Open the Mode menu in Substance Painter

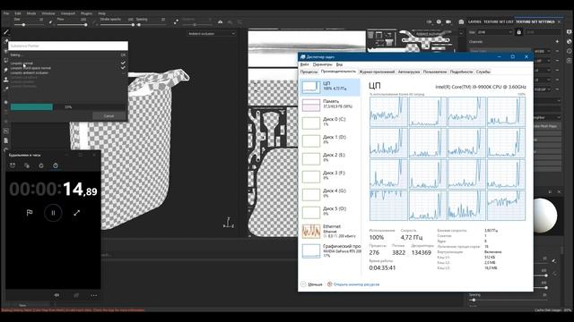coord(31,13)
